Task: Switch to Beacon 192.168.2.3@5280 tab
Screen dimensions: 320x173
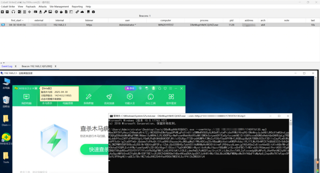Action: coord(37,66)
